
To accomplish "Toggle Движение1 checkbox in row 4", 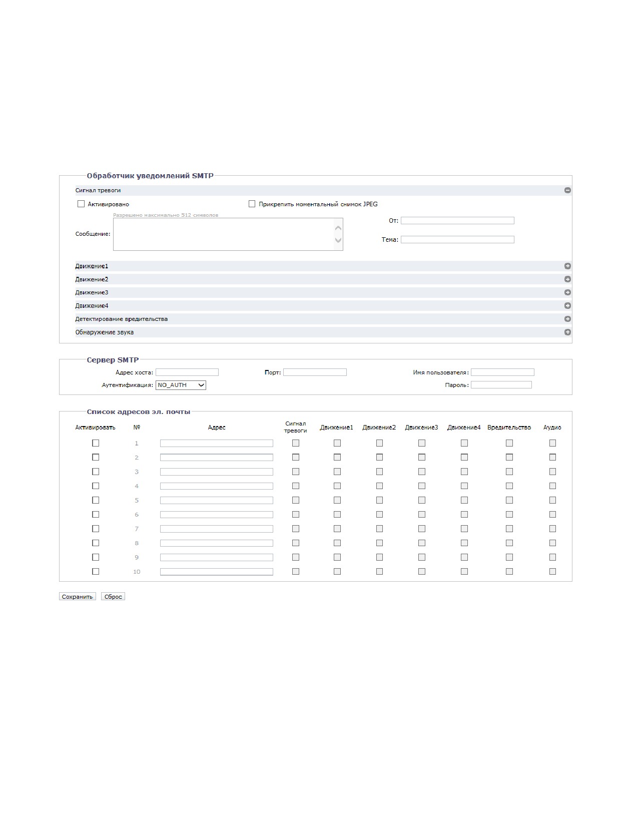I will click(x=337, y=486).
